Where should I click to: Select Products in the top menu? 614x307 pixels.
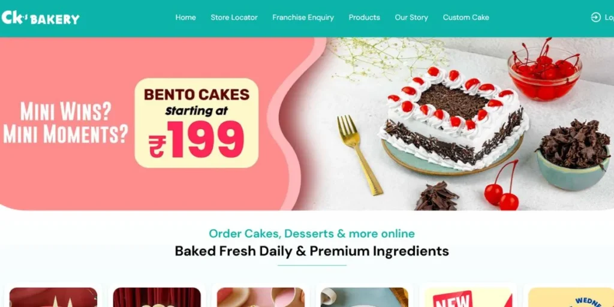(364, 17)
